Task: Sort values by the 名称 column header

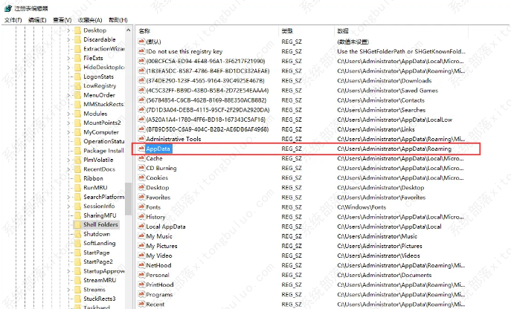Action: (145, 31)
